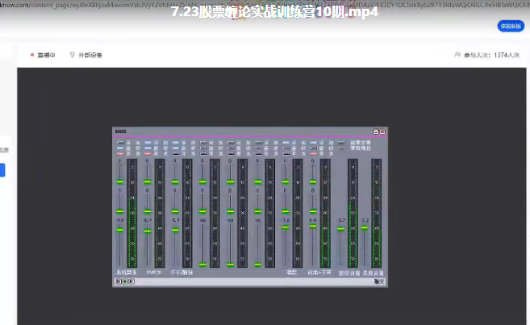
Task: Click the first channel's main volume fader knob
Action: [x=120, y=230]
